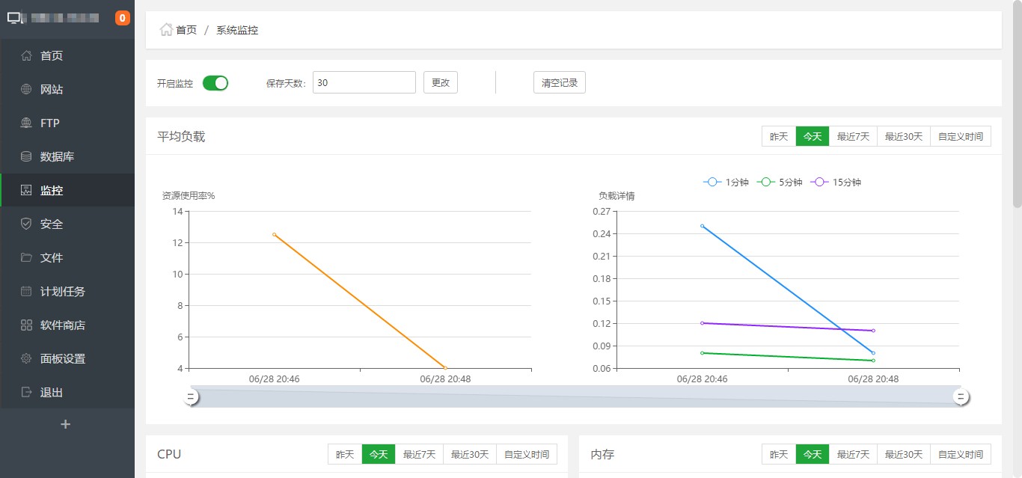This screenshot has height=478, width=1022.
Task: Toggle the 开启监控 switch off
Action: 215,83
